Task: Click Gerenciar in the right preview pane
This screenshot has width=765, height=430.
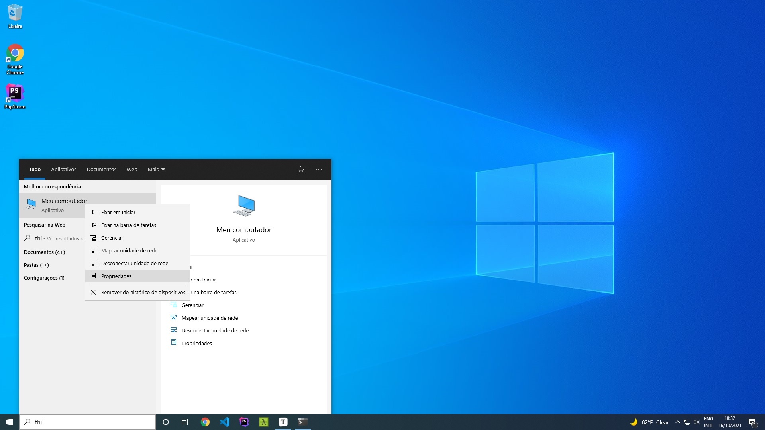Action: 192,305
